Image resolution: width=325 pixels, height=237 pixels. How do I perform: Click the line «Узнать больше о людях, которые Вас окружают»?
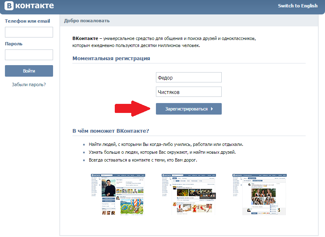(162, 152)
